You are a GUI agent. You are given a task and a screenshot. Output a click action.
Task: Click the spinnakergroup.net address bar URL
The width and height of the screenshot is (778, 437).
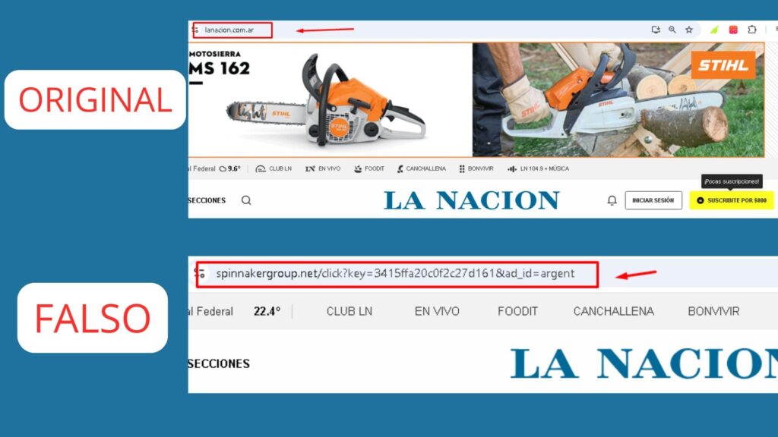click(x=395, y=273)
